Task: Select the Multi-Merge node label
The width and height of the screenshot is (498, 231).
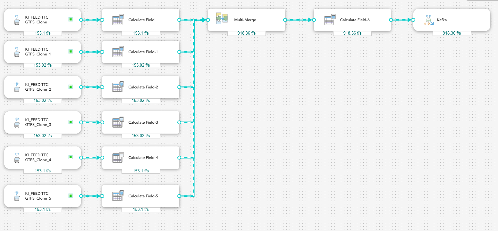Action: coord(245,20)
